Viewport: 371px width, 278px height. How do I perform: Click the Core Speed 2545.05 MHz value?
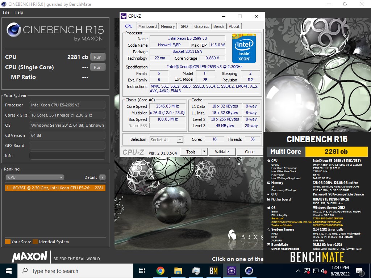click(167, 106)
